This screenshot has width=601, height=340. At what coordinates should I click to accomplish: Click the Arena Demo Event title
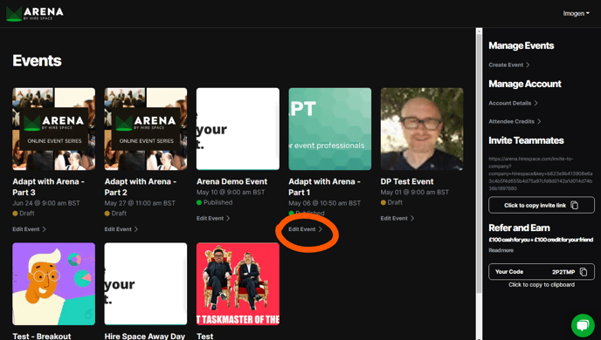pos(231,181)
